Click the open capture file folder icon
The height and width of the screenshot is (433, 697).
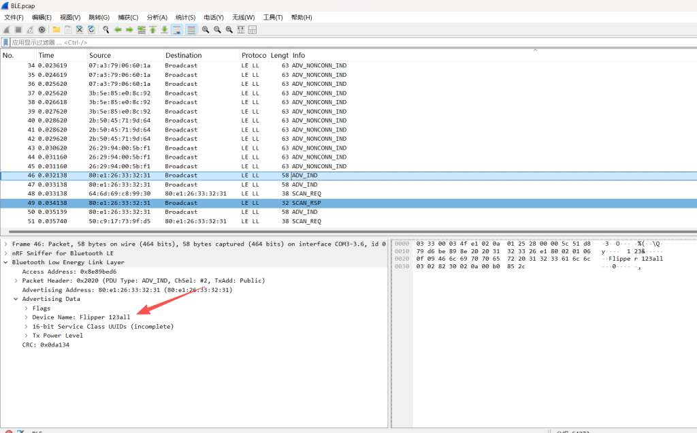pos(56,30)
